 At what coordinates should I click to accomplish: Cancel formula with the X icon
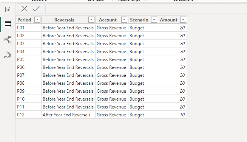point(24,9)
